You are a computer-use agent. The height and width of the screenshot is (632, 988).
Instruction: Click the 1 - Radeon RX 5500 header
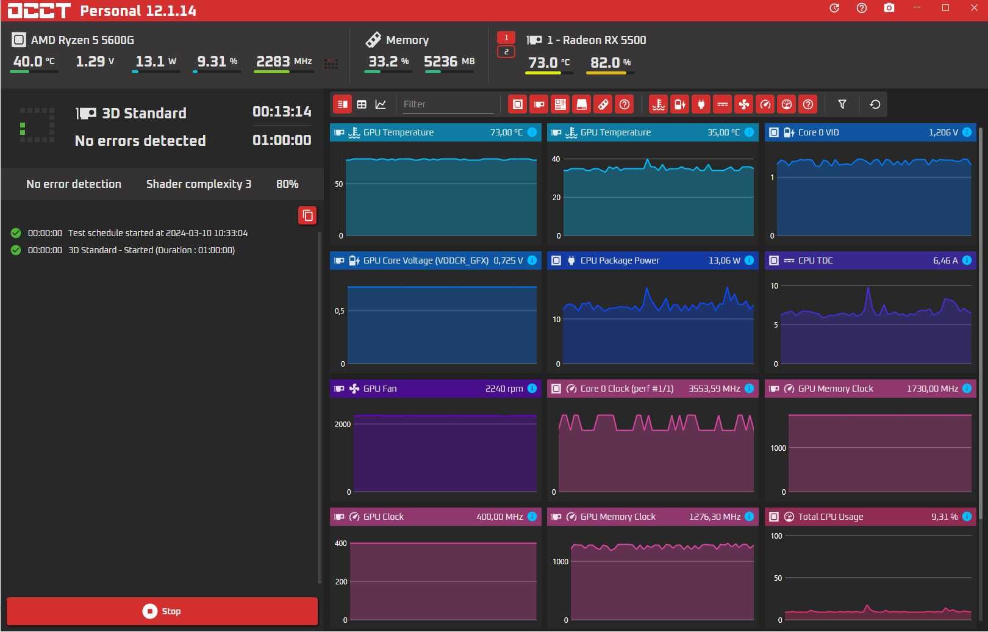coord(586,40)
